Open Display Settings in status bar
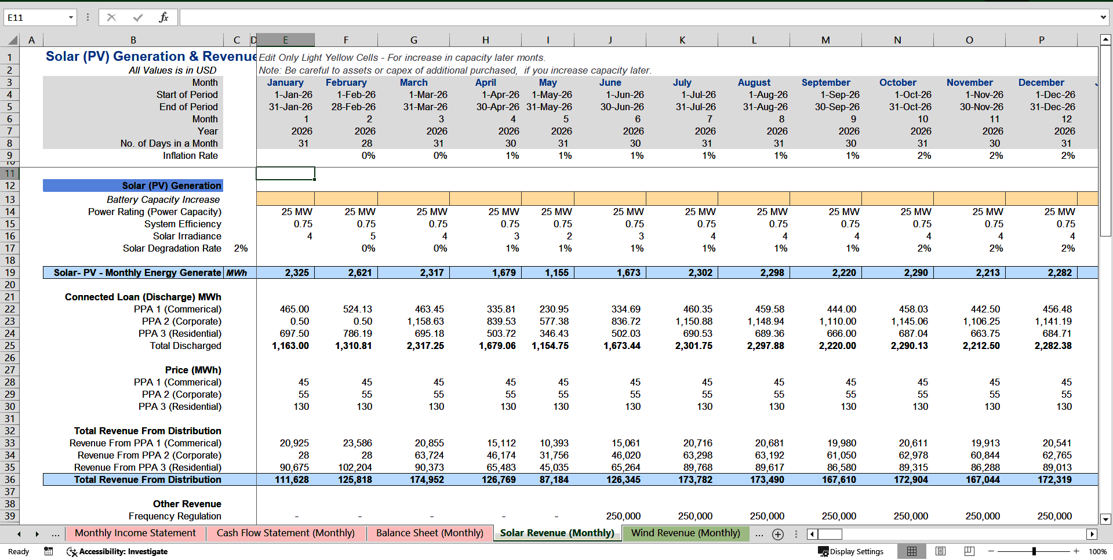Image resolution: width=1113 pixels, height=560 pixels. [x=851, y=551]
